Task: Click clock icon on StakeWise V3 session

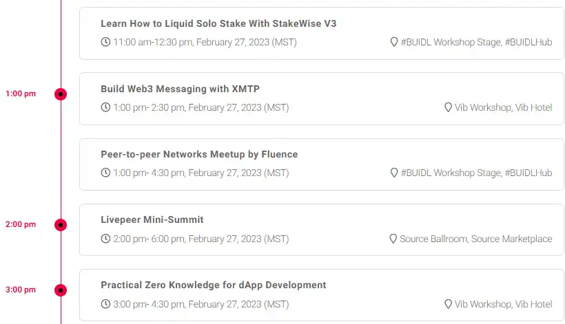Action: pos(105,42)
